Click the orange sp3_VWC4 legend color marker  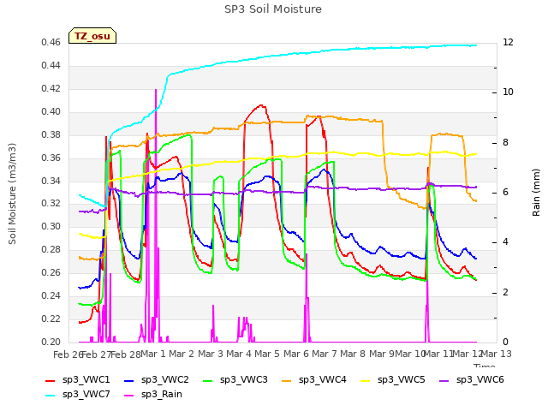click(287, 380)
